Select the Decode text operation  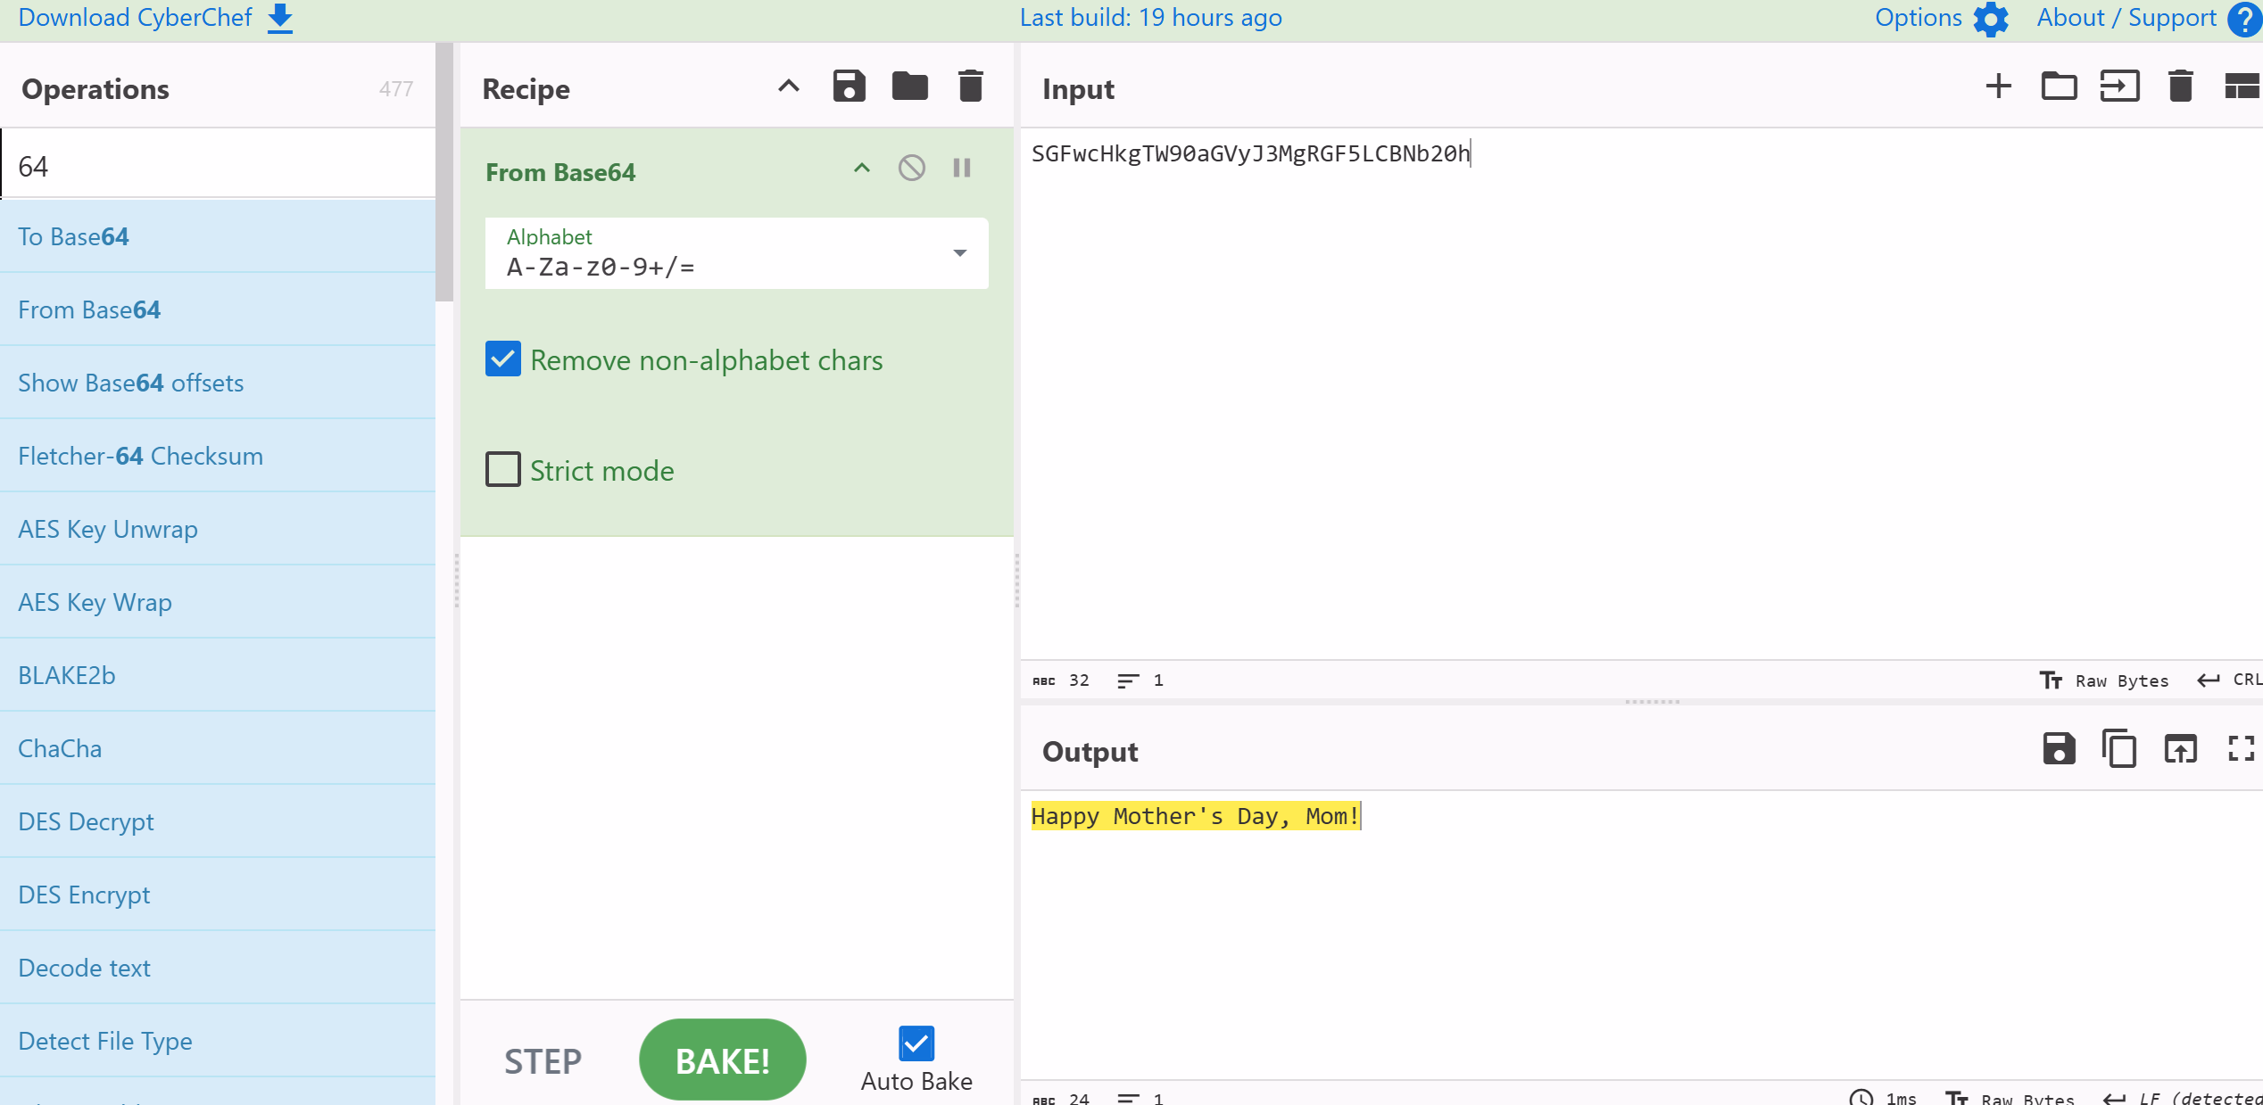click(218, 968)
